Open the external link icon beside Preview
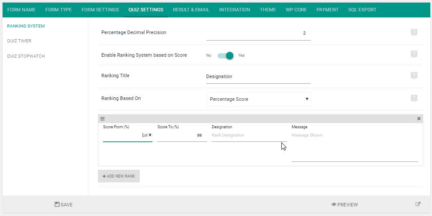Image resolution: width=432 pixels, height=216 pixels. pyautogui.click(x=418, y=204)
